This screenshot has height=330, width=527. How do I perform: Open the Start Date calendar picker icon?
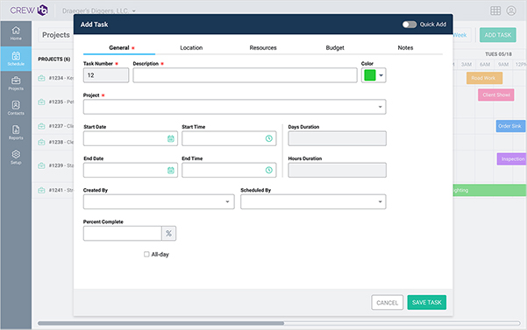[x=171, y=138]
